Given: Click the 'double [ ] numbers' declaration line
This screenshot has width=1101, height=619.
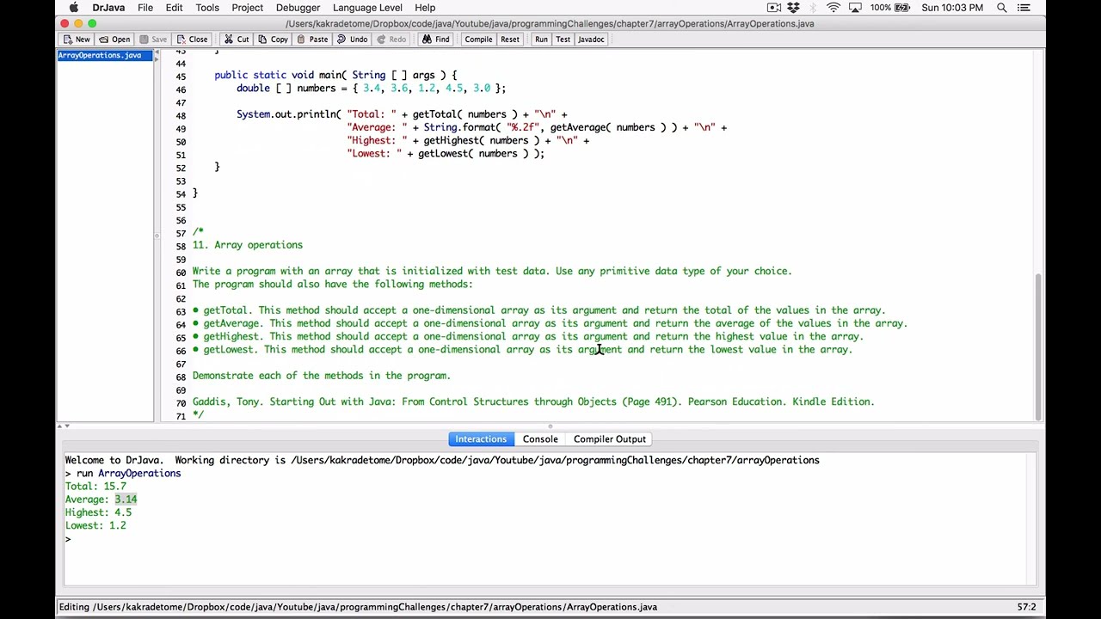Looking at the screenshot, I should click(371, 89).
